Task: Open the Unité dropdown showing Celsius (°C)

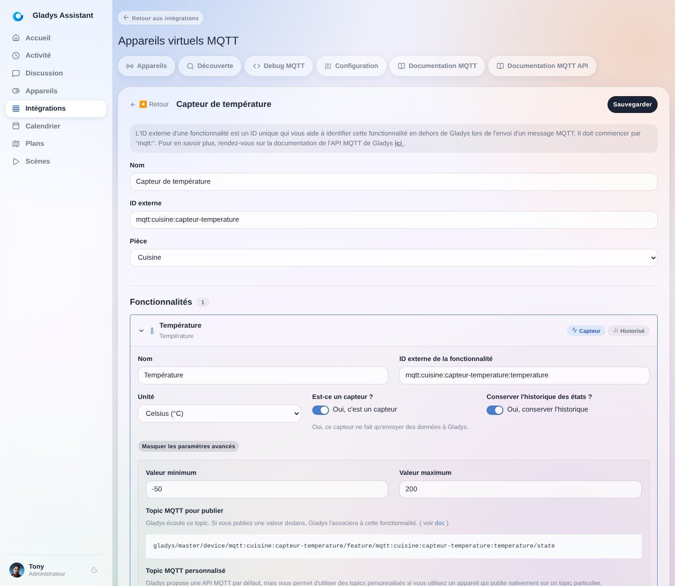Action: point(219,413)
